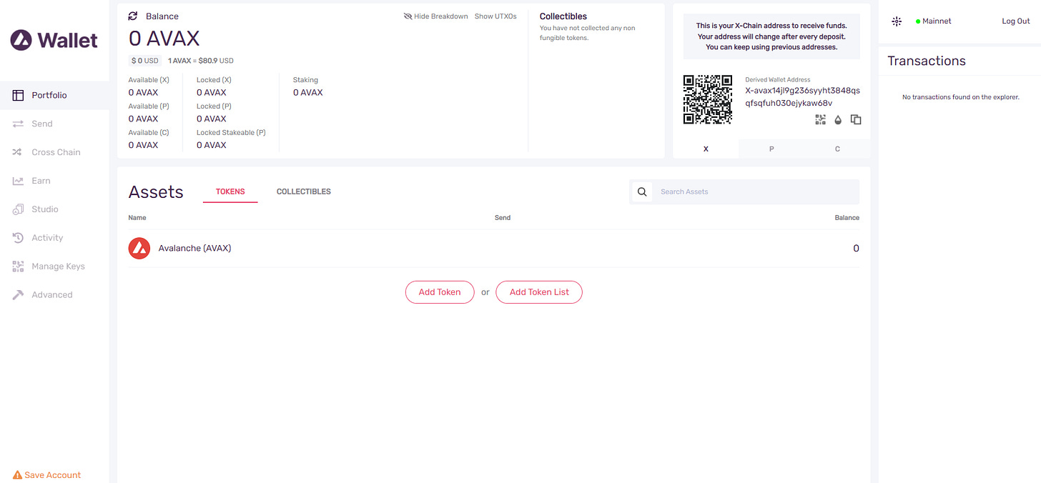The width and height of the screenshot is (1041, 483).
Task: Click the $ 0 USD value badge
Action: [145, 61]
